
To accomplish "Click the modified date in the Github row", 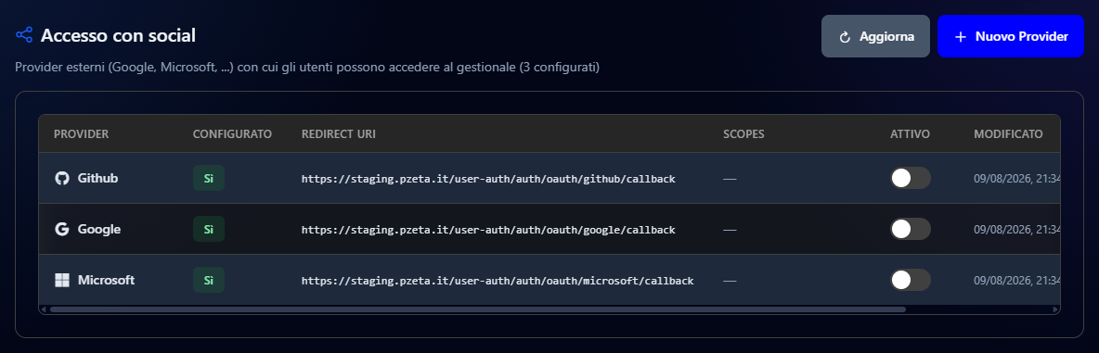I will pos(1017,179).
